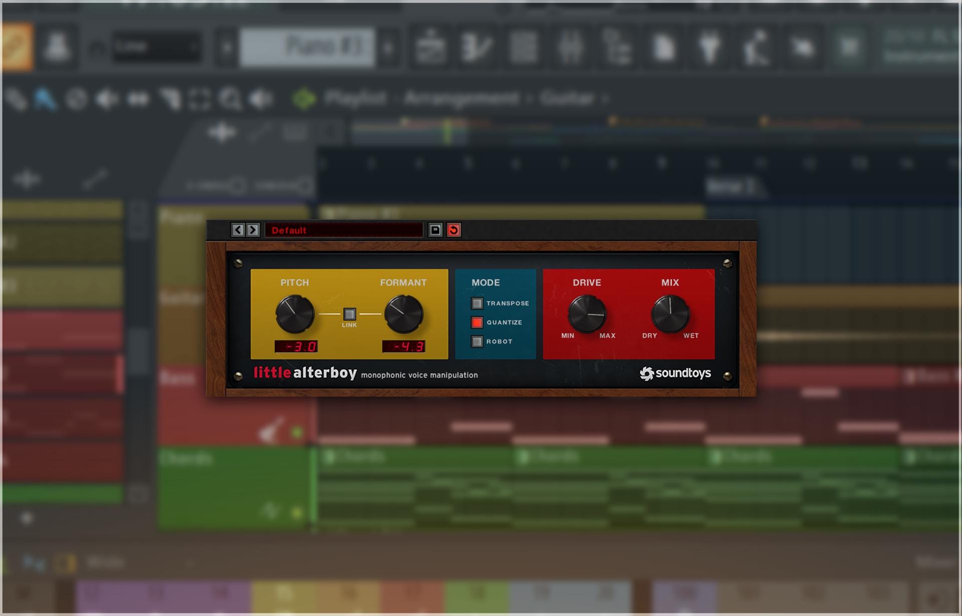
Task: Open the green Playlist menu arrow
Action: [x=304, y=98]
